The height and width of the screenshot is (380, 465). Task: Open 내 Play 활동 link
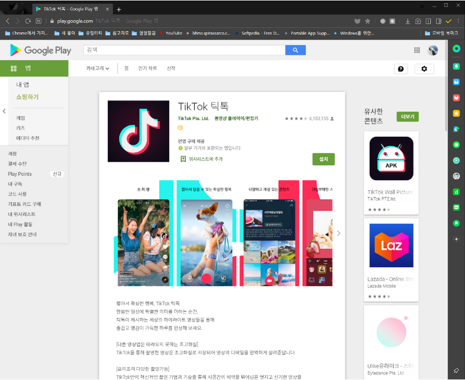[x=20, y=224]
